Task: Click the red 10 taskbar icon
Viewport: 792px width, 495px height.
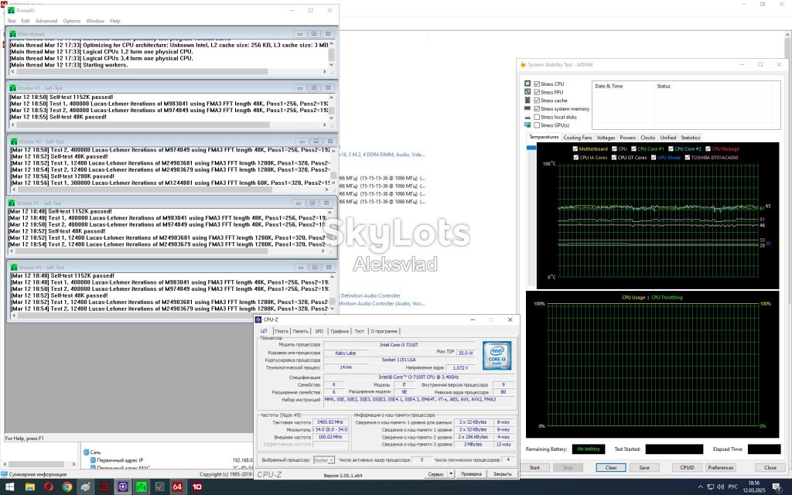Action: click(x=196, y=487)
